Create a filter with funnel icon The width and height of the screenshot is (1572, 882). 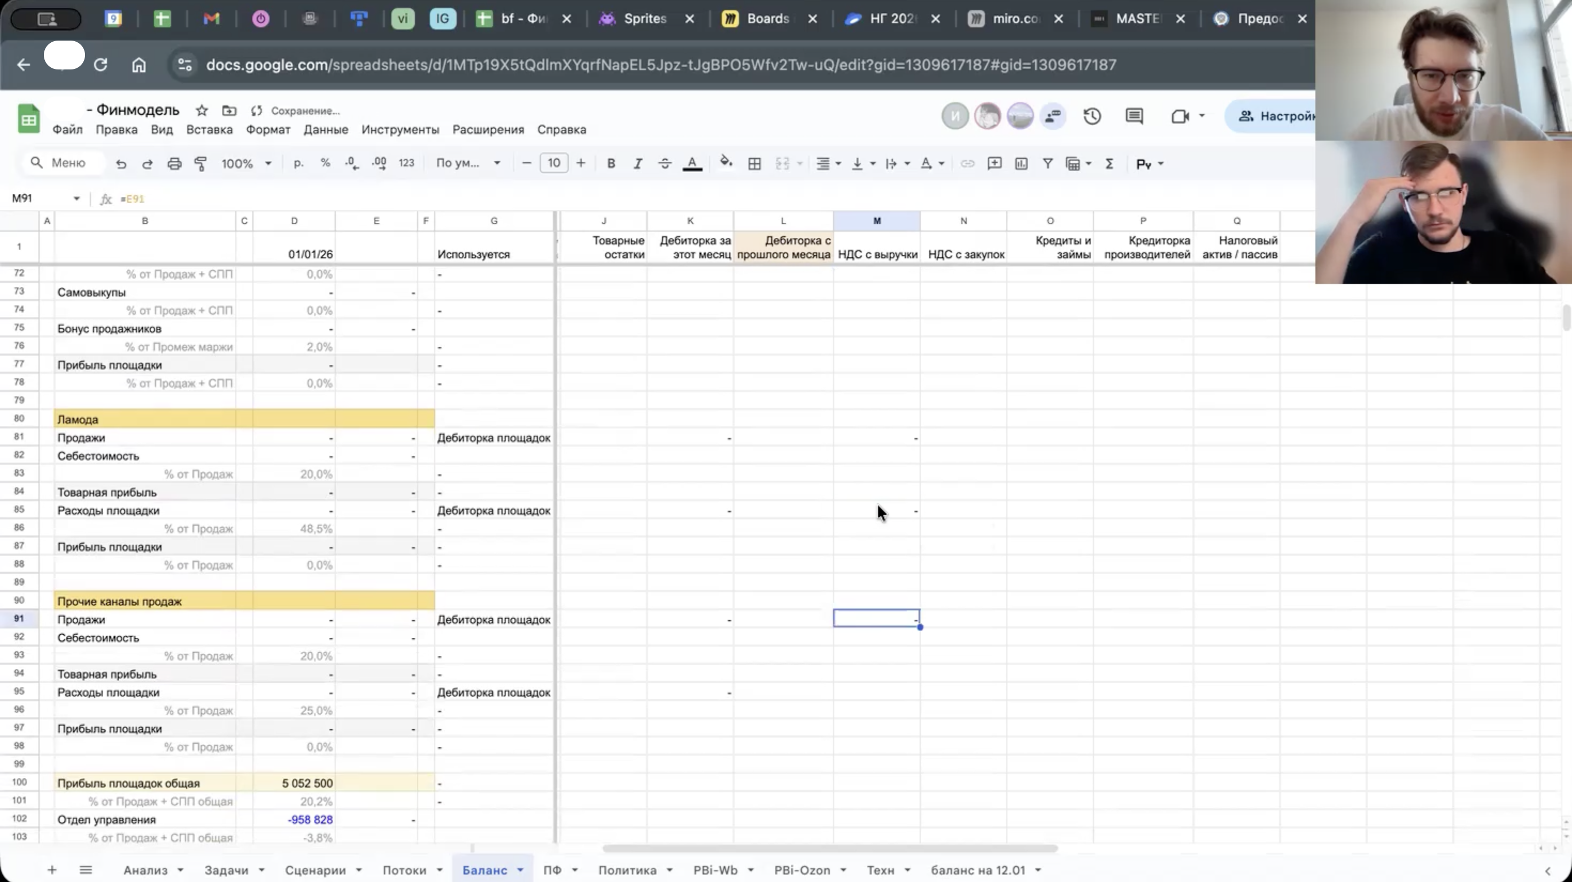[x=1048, y=163]
